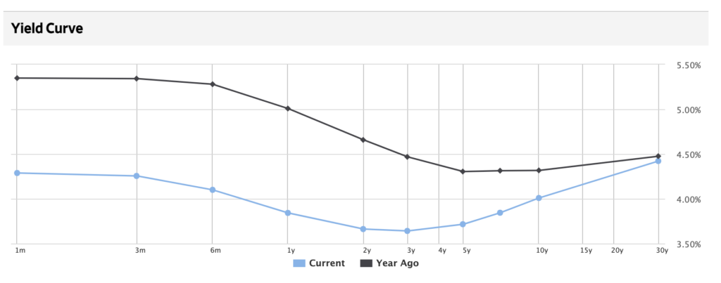Toggle the Current series in legend
This screenshot has height=283, width=721.
pyautogui.click(x=327, y=263)
